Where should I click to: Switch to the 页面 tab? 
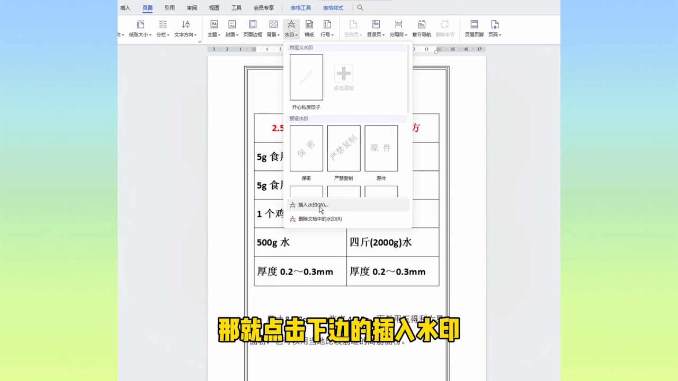pos(147,8)
